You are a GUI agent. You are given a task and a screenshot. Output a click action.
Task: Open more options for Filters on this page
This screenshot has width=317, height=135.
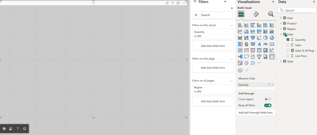point(231,59)
